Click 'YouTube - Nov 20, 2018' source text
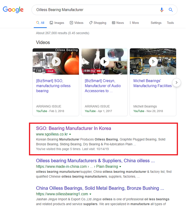 click(148, 111)
